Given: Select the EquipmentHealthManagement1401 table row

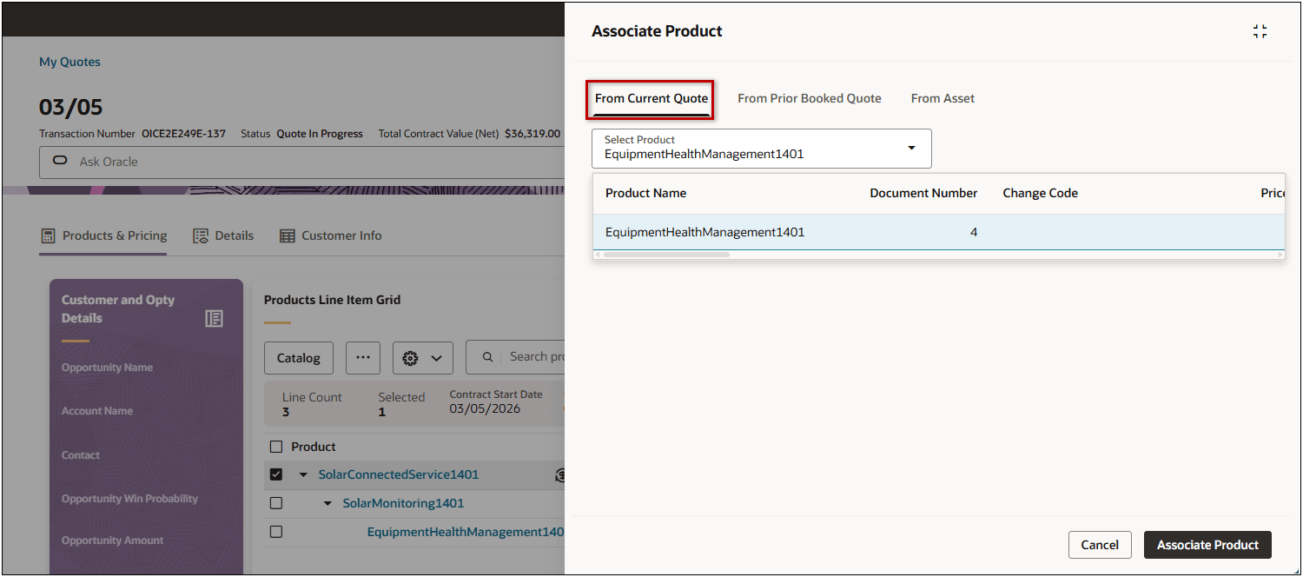Looking at the screenshot, I should [x=704, y=232].
